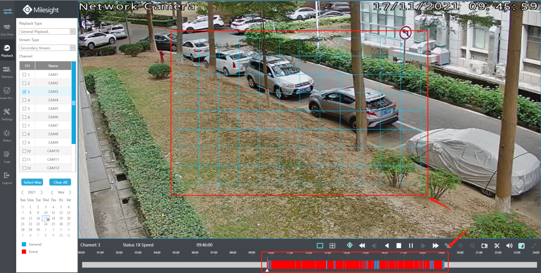Switch to four-window grid layout
Image resolution: width=541 pixels, height=273 pixels.
(x=332, y=245)
